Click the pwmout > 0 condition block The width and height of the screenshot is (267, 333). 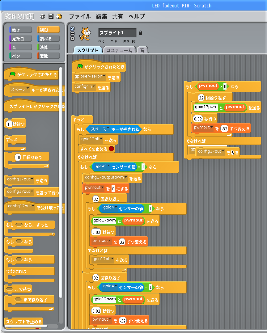(x=212, y=86)
